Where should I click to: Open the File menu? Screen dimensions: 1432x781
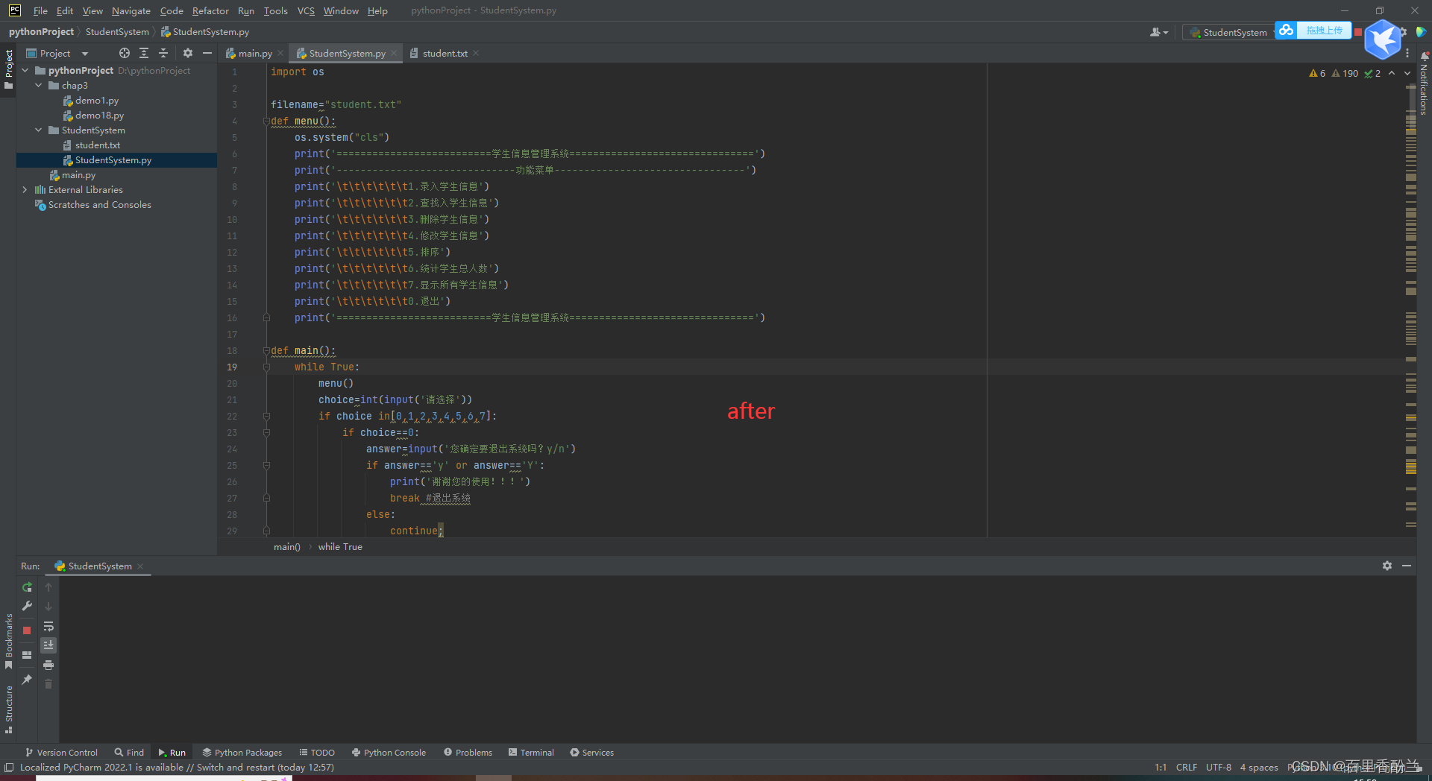pos(40,10)
